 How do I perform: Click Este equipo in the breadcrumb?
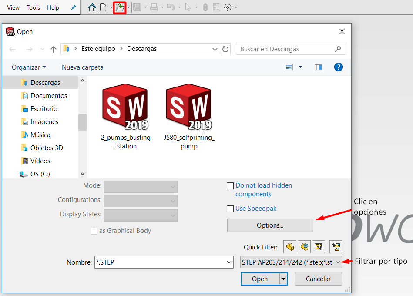pyautogui.click(x=98, y=49)
